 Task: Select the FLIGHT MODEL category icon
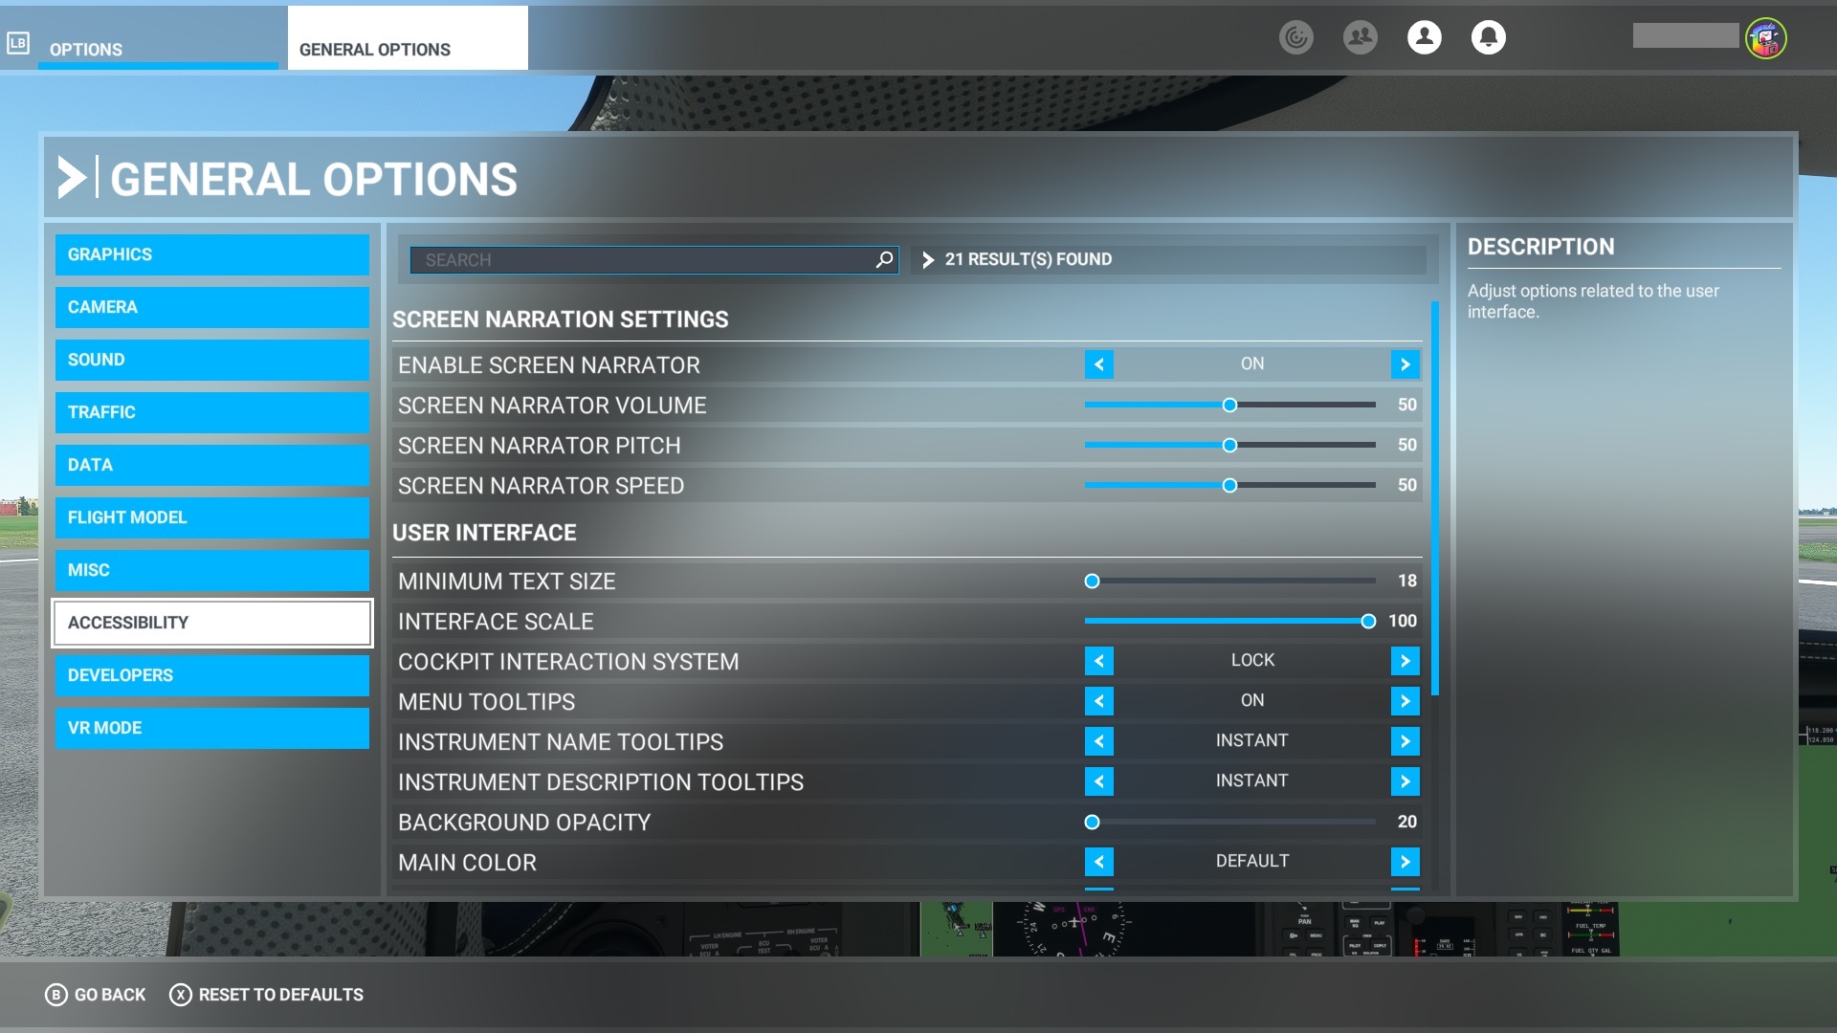[x=212, y=517]
